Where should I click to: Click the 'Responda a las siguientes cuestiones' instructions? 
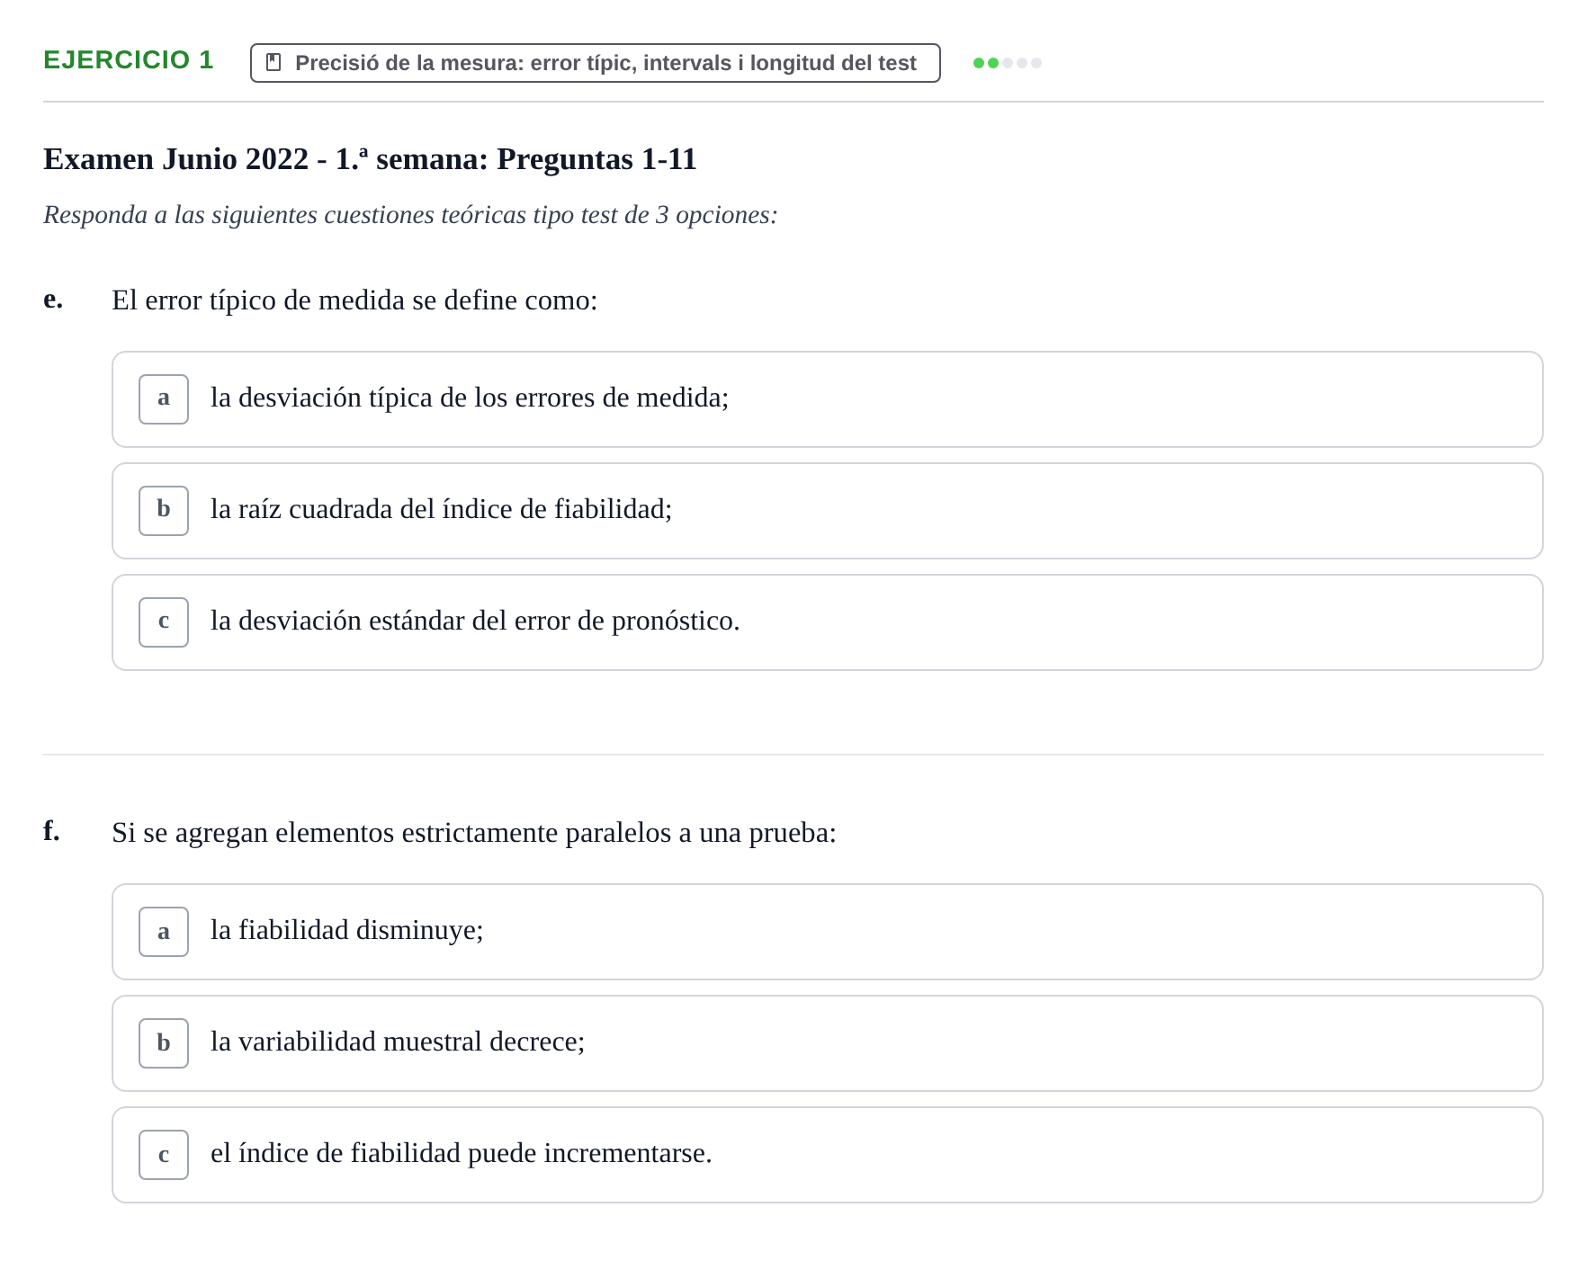pos(410,215)
